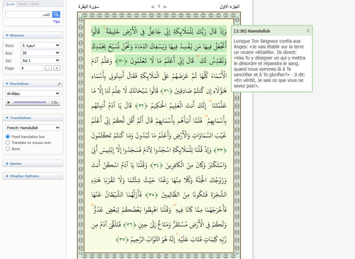Click verse marker ٣٢ in the page
The image size is (355, 259).
[x=141, y=106]
